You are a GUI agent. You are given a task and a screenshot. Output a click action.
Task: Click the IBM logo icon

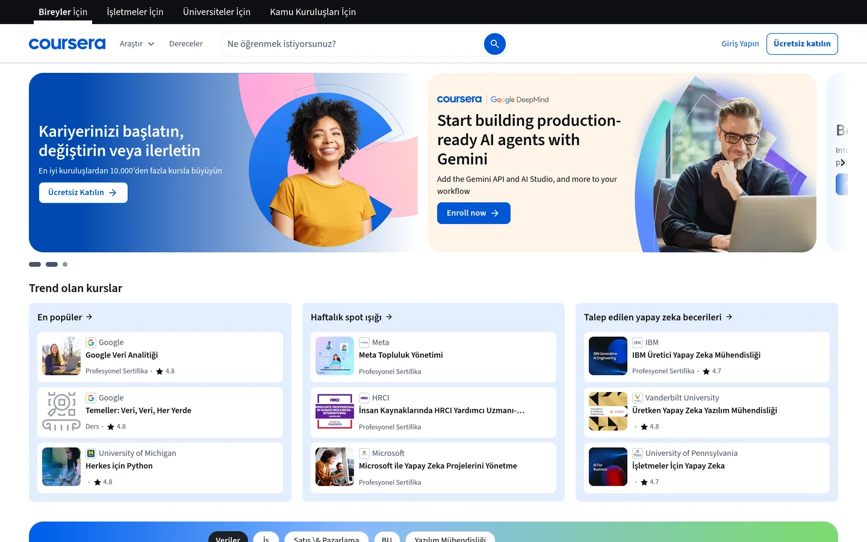click(x=638, y=343)
